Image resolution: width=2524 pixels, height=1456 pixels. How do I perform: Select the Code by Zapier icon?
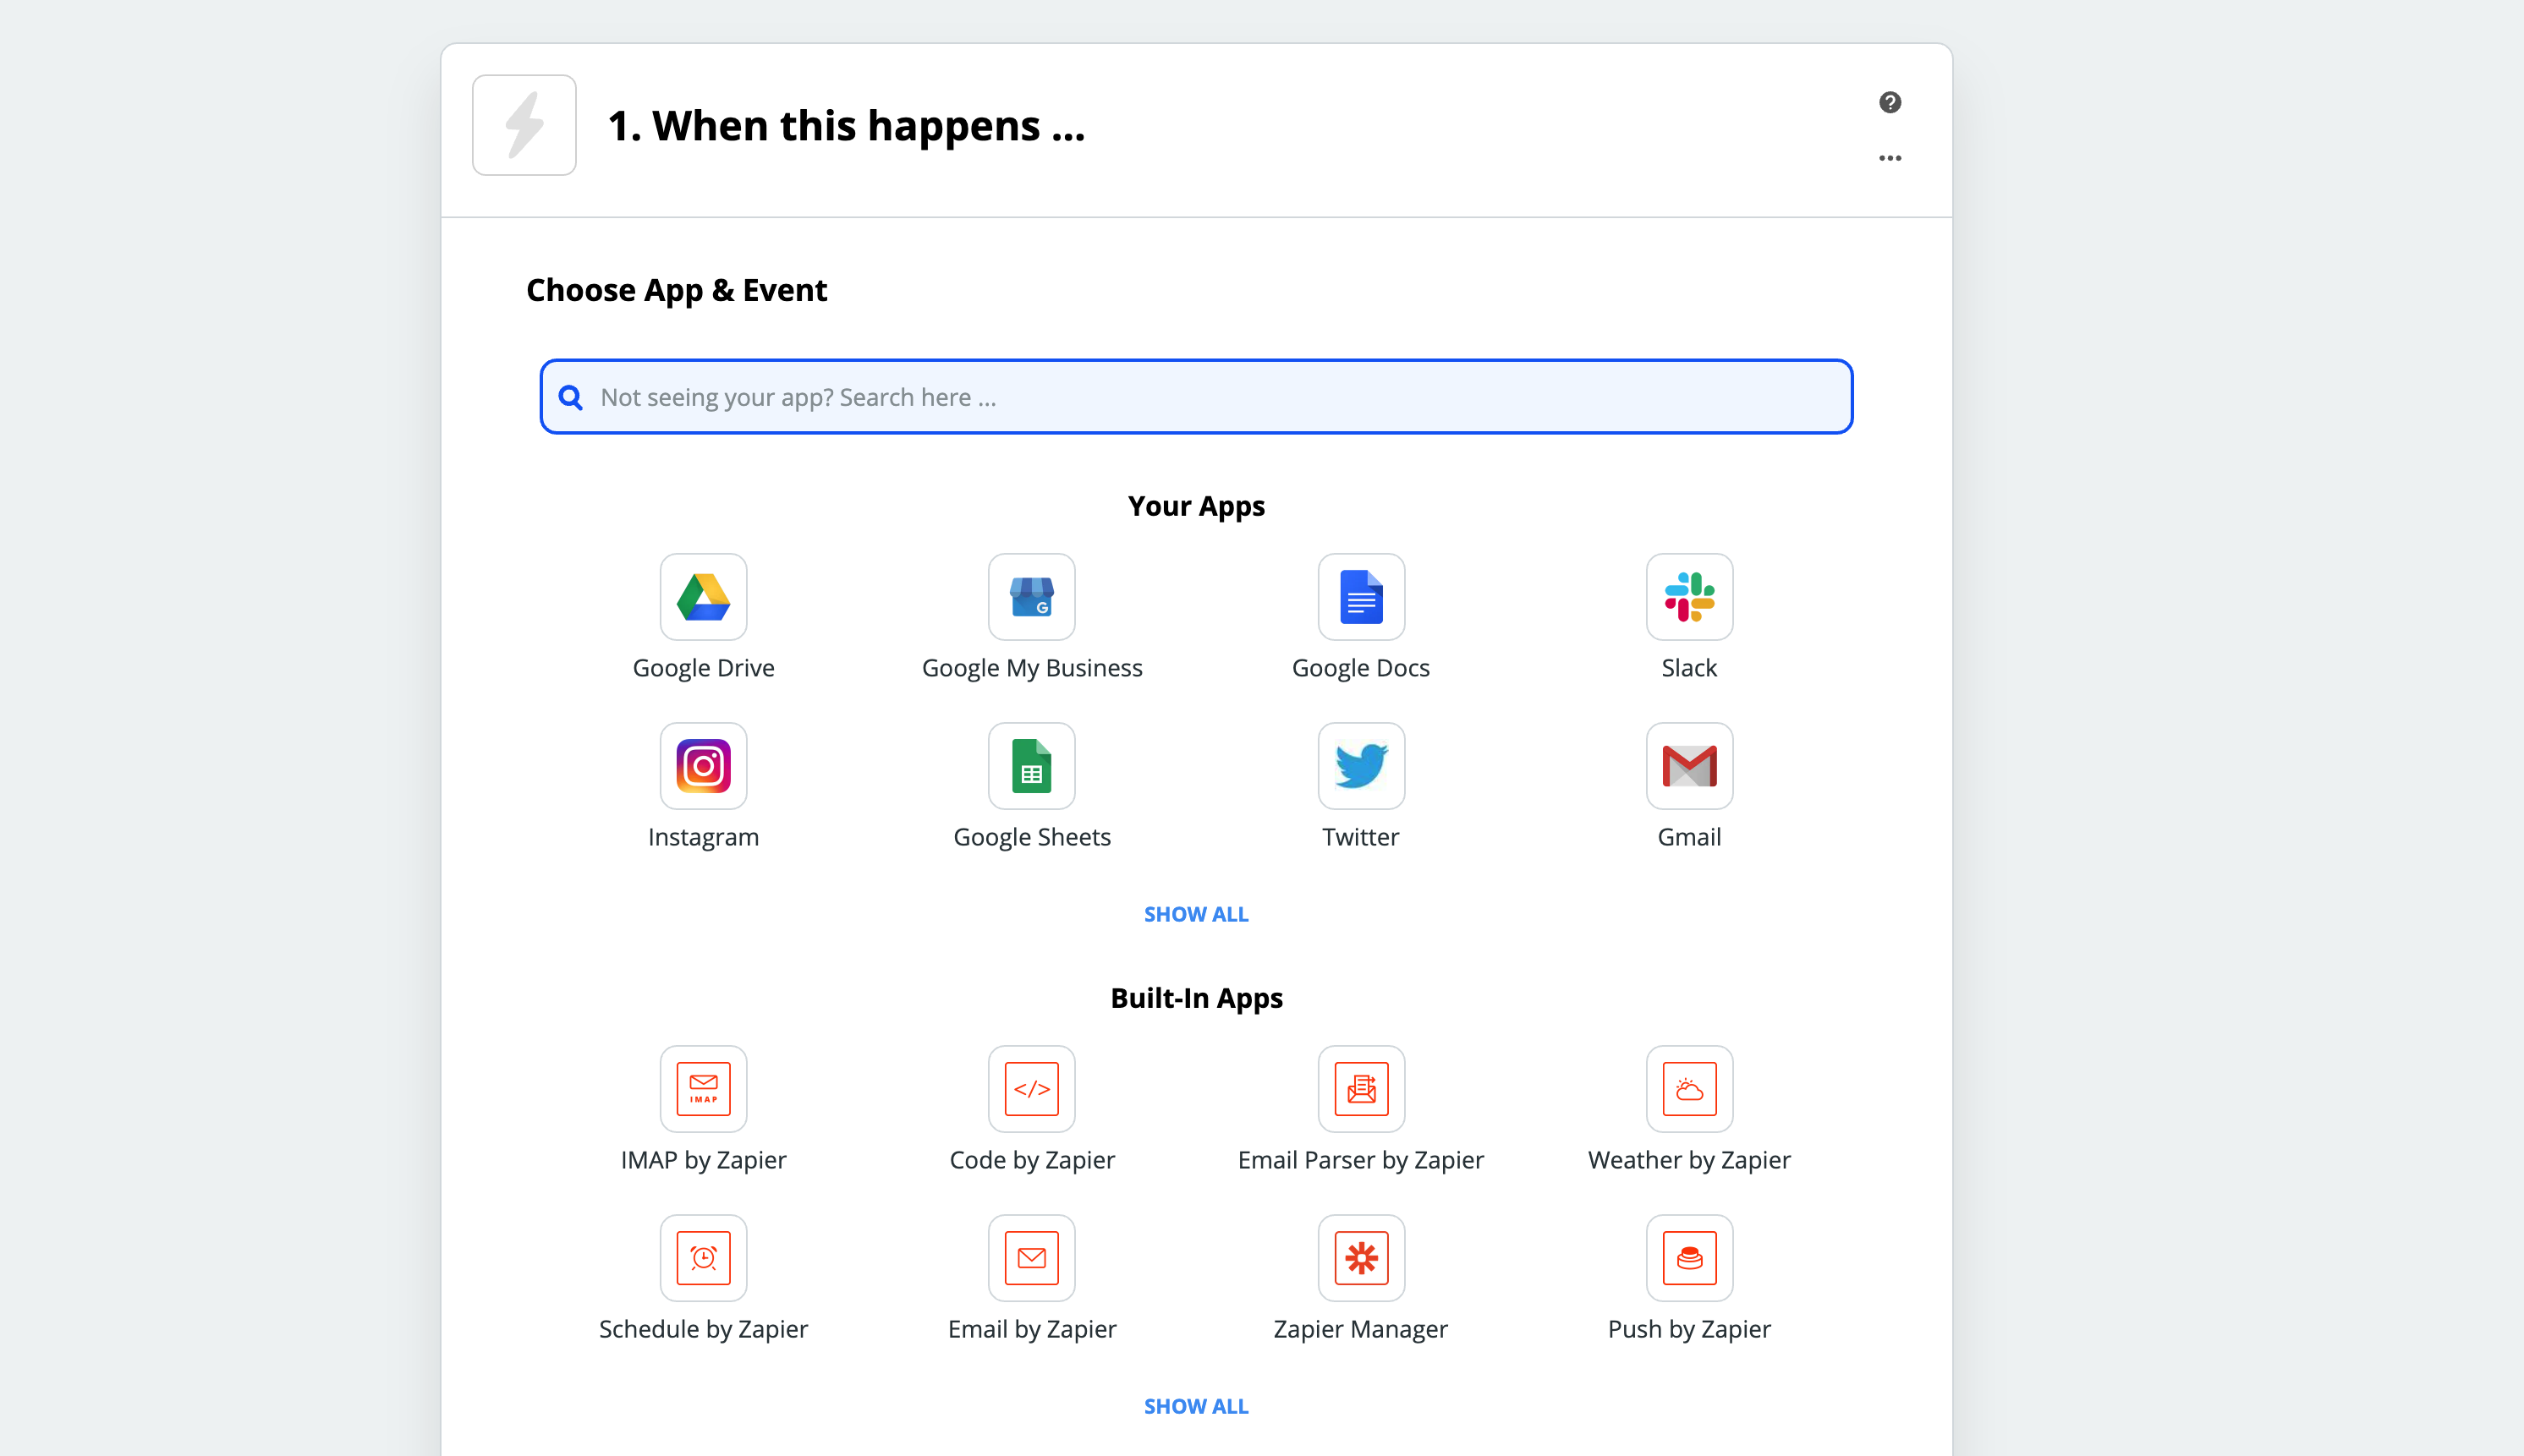coord(1031,1089)
